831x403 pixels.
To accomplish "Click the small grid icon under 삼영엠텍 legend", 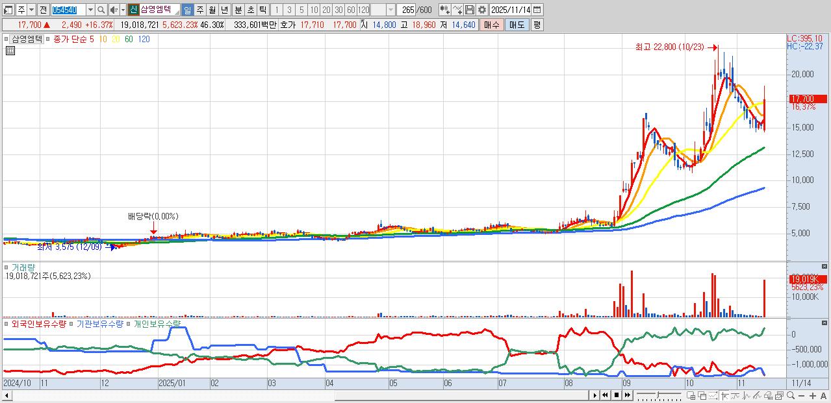I will (x=10, y=51).
